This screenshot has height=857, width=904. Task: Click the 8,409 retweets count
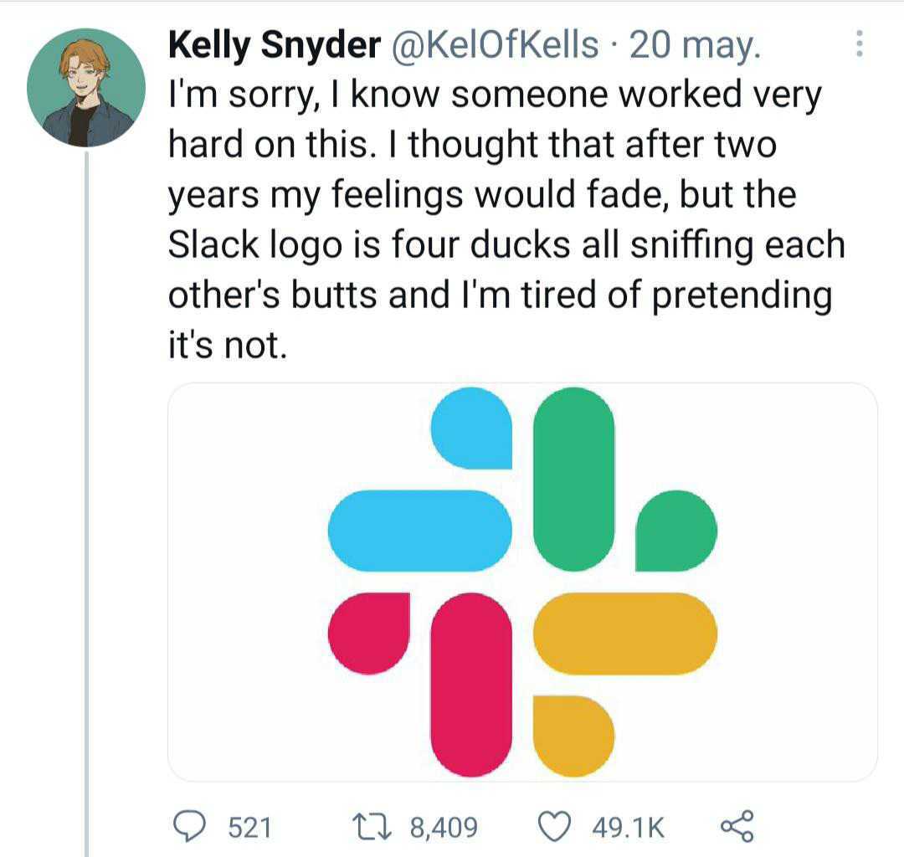[x=444, y=828]
